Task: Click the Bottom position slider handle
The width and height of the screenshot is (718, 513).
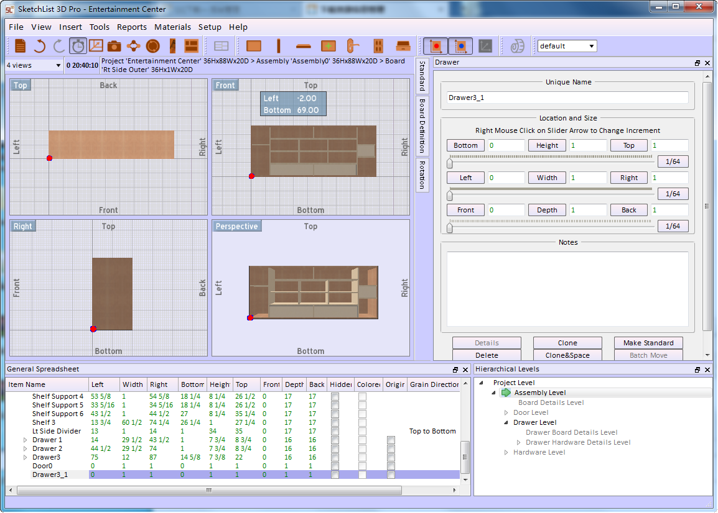Action: (449, 164)
